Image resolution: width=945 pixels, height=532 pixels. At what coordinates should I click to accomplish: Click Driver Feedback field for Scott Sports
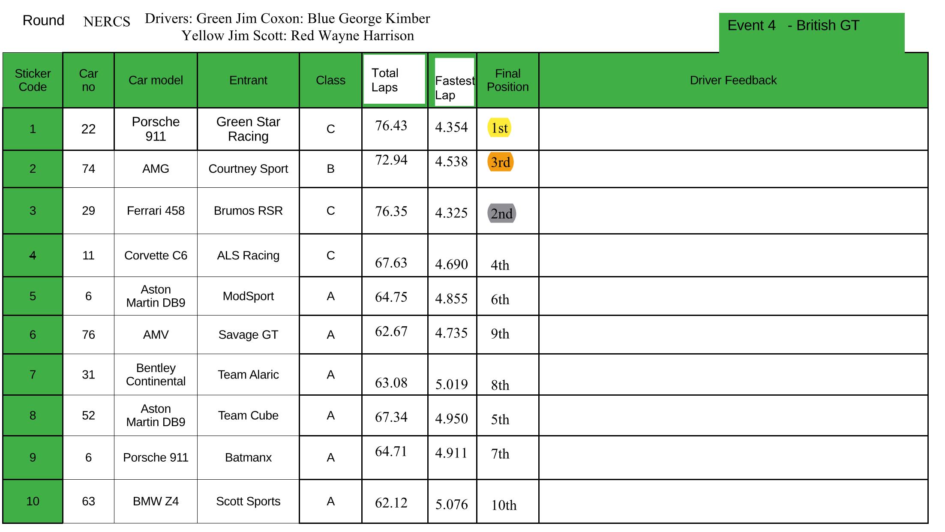[x=733, y=501]
